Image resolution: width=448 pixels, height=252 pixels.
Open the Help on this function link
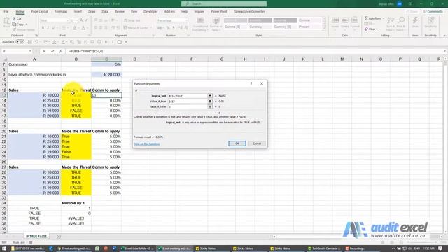pos(146,143)
